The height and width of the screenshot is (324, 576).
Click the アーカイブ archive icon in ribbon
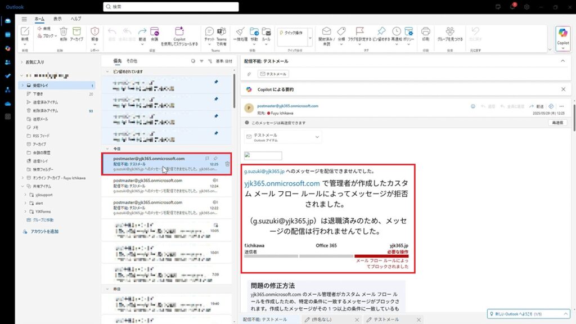pos(76,31)
